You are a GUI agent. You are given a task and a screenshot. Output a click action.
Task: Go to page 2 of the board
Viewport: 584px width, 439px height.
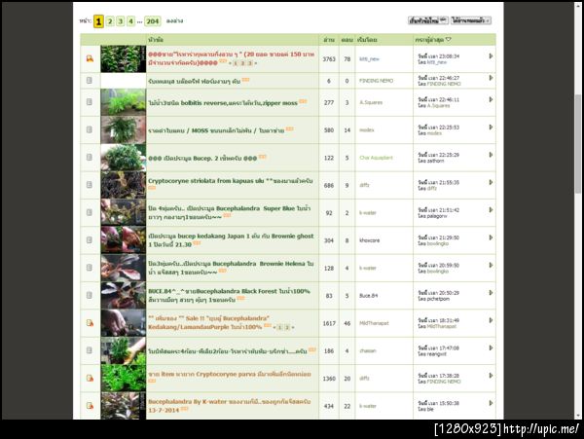110,21
